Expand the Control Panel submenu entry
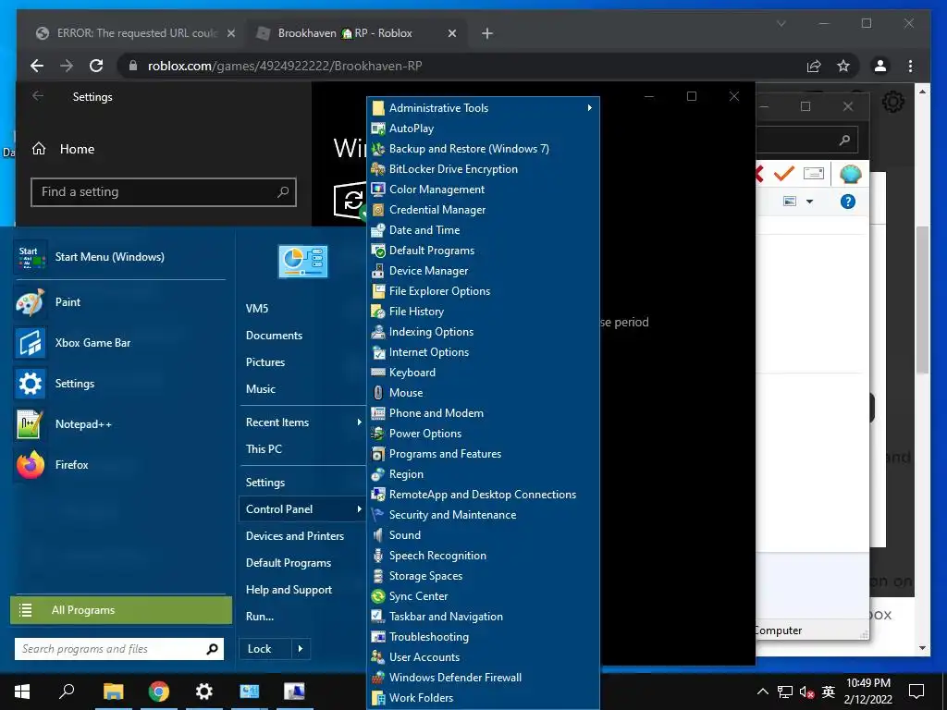This screenshot has width=947, height=710. click(302, 509)
